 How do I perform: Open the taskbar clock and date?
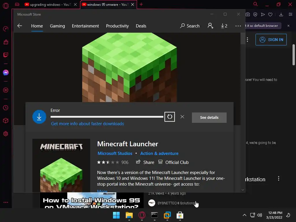(274, 215)
